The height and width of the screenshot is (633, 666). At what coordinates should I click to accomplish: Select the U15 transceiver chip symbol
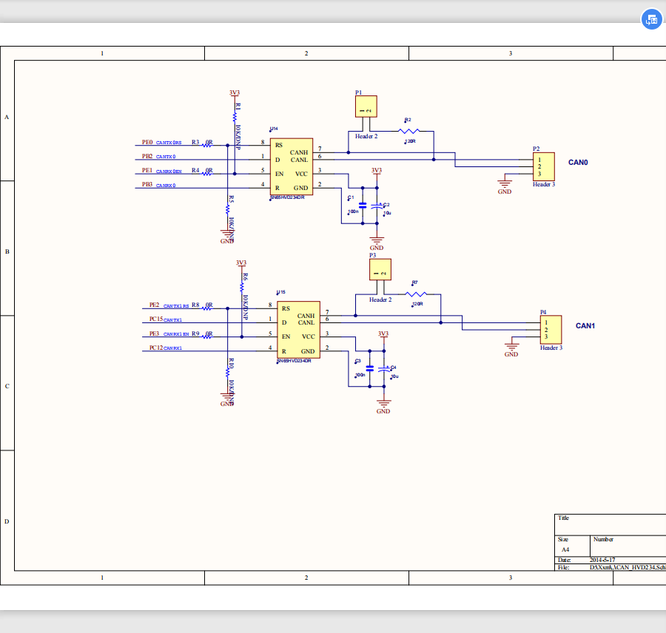click(299, 330)
